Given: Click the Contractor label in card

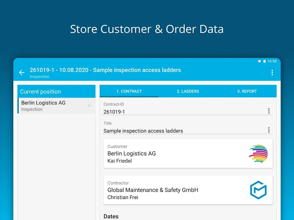Looking at the screenshot, I should coord(118,183).
